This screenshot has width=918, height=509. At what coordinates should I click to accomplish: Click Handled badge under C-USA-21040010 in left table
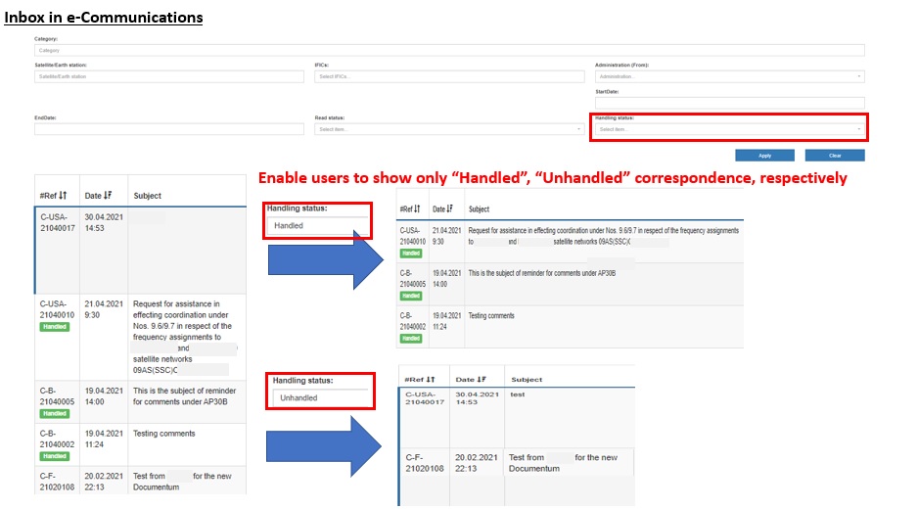pyautogui.click(x=54, y=327)
